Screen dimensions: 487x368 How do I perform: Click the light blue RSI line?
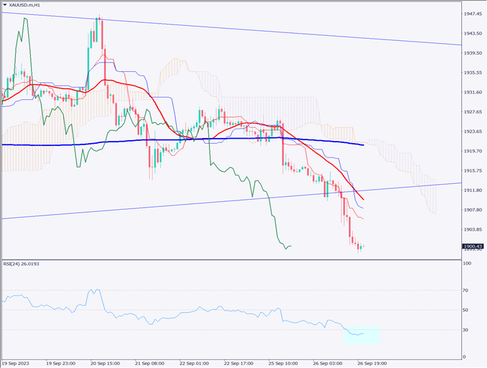[x=180, y=313]
